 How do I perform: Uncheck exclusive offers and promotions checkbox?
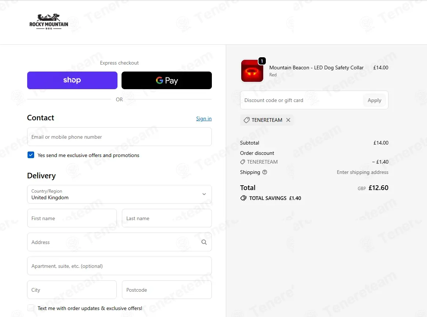point(31,155)
